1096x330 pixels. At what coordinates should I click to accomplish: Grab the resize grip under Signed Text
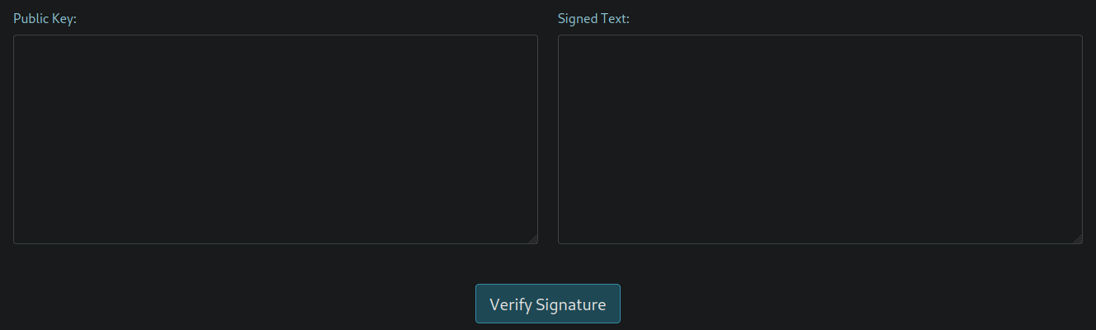(1078, 239)
